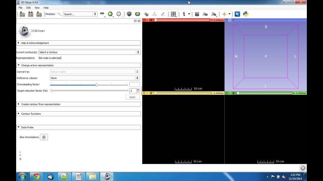Click the Load DATA toolbar icon
This screenshot has width=323, height=181.
pyautogui.click(x=22, y=14)
